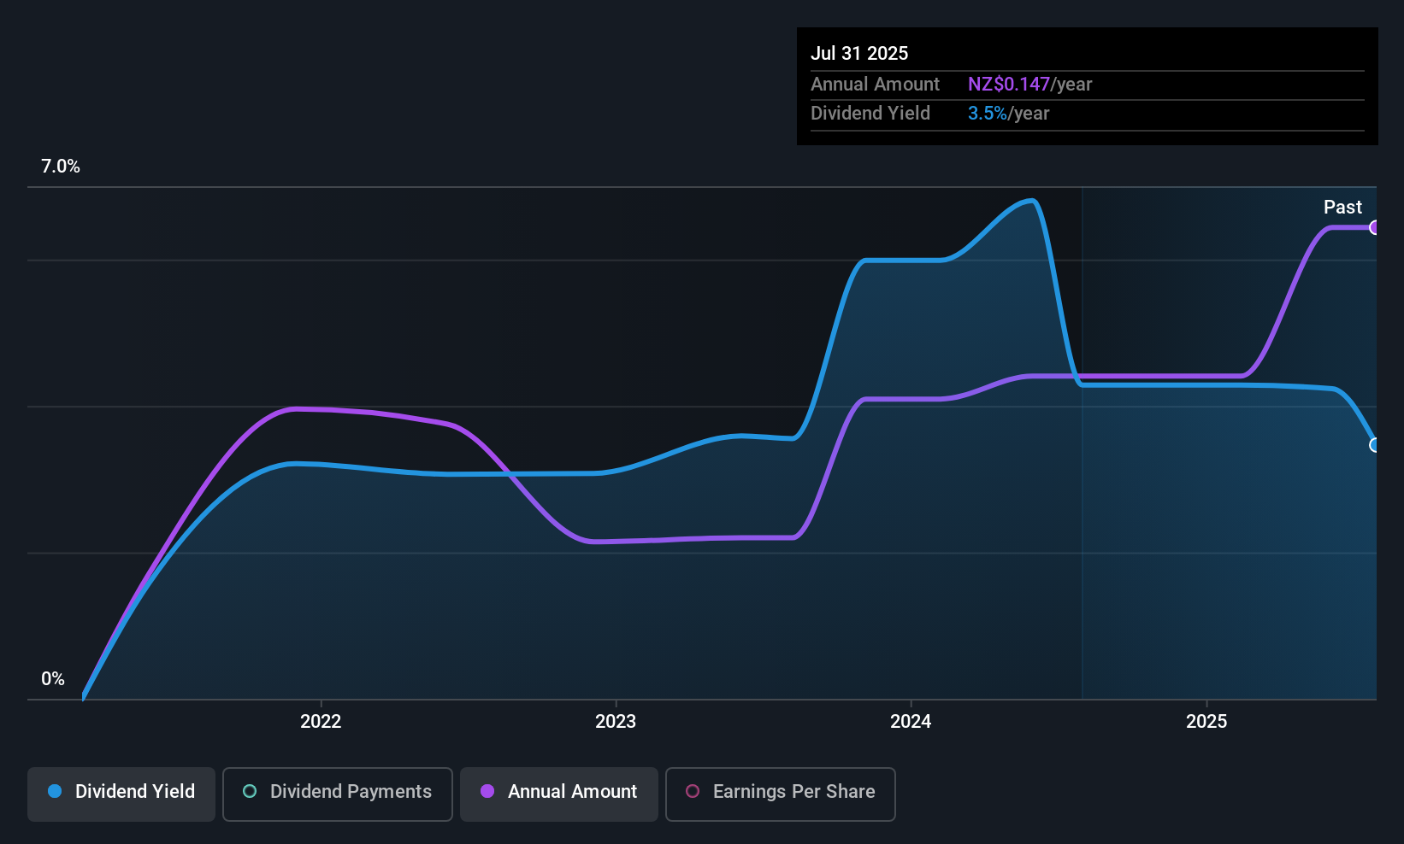Click the 2025 x-axis label
The height and width of the screenshot is (844, 1404).
coord(1206,722)
